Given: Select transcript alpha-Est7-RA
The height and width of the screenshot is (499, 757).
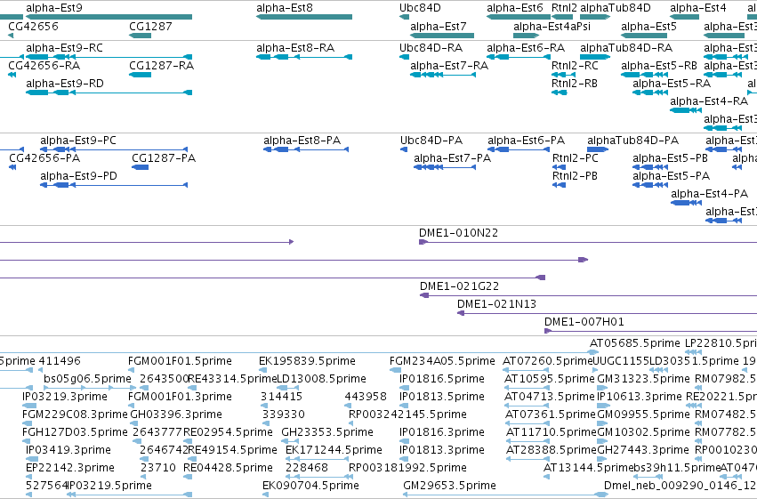Looking at the screenshot, I should 443,75.
